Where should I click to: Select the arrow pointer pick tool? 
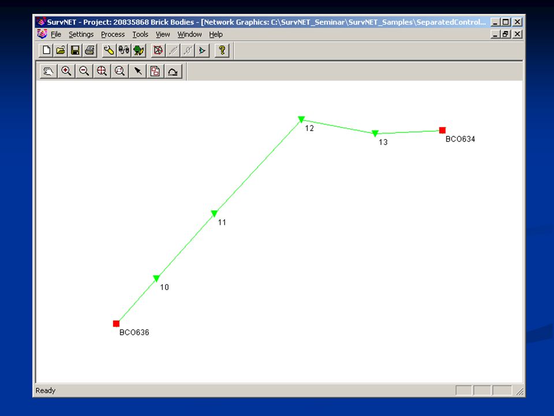click(x=137, y=71)
